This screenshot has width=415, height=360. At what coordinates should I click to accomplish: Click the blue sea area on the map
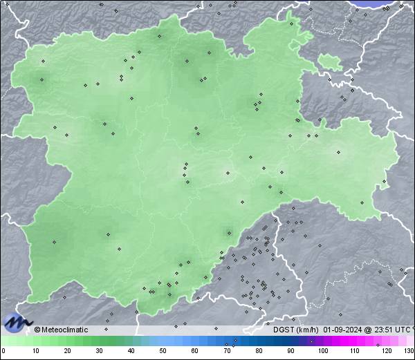click(376, 3)
